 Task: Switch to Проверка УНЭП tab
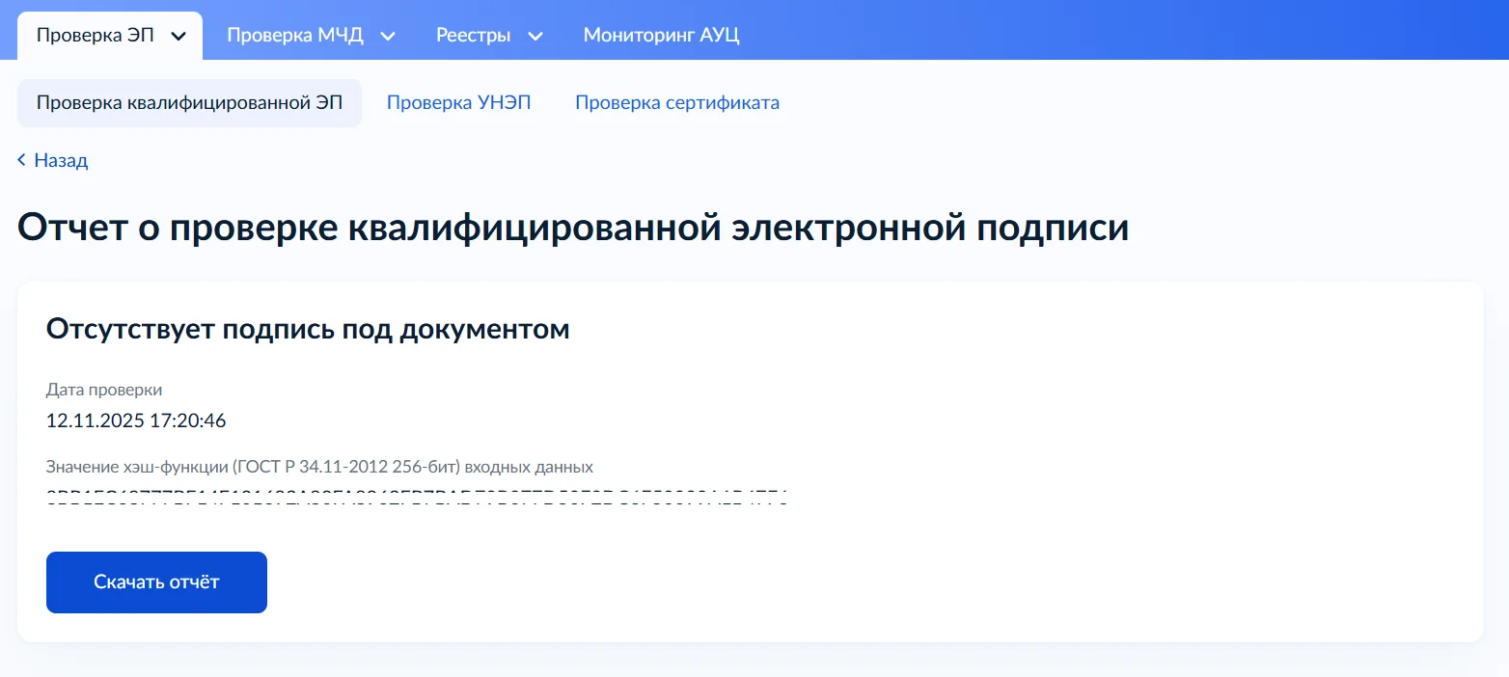pos(458,103)
